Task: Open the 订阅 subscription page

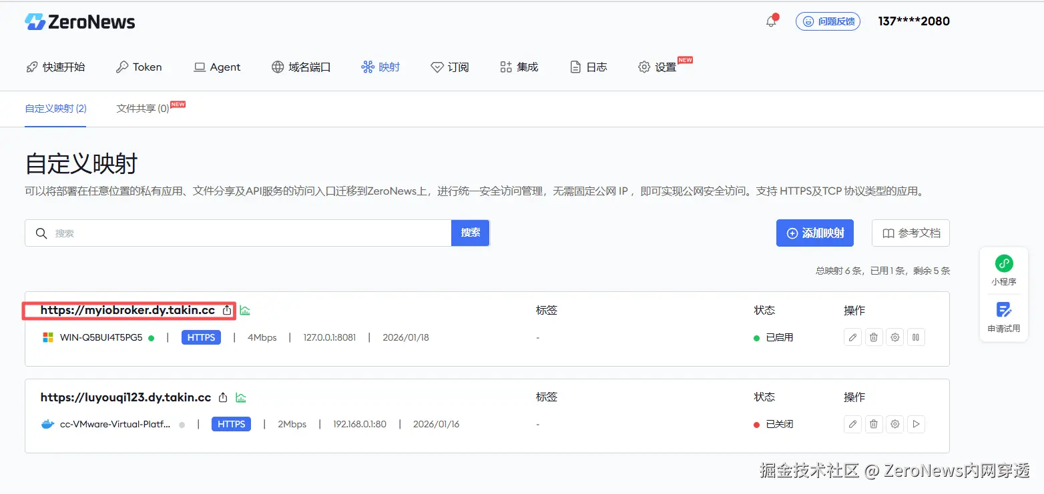Action: point(450,67)
